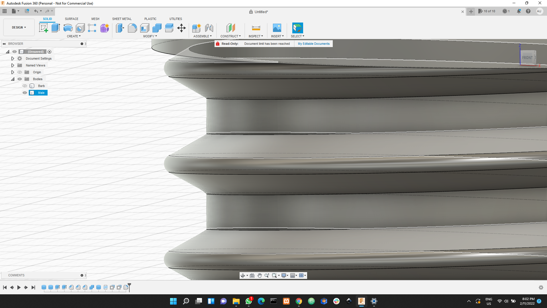Open the CONSTRUCT dropdown menu
The image size is (547, 308).
231,36
